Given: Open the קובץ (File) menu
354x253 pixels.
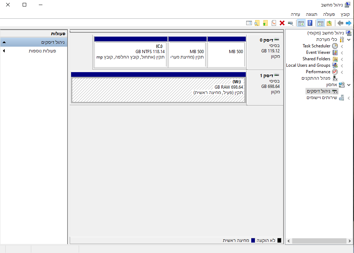Looking at the screenshot, I should tap(345, 14).
